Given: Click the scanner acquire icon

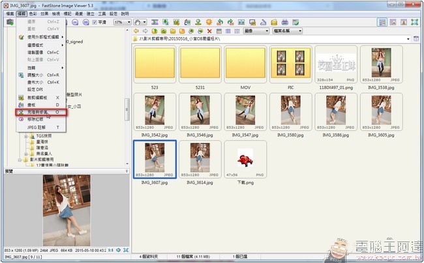Looking at the screenshot, I should click(263, 22).
